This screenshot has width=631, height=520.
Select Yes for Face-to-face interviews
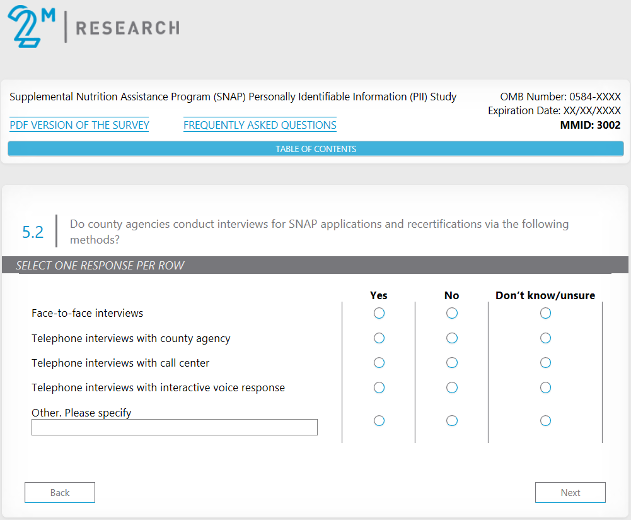[379, 313]
